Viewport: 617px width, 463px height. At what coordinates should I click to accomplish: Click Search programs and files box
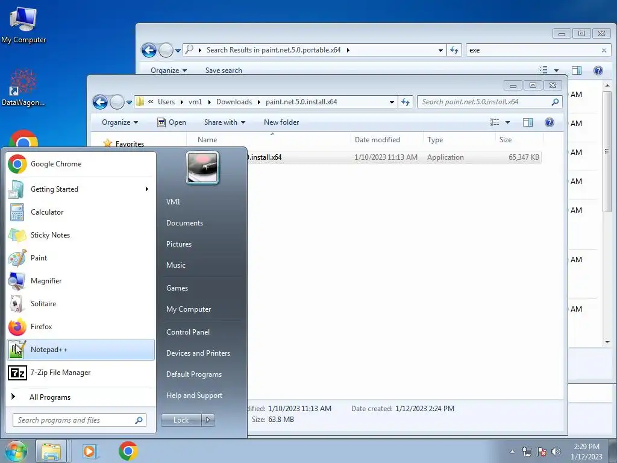[x=80, y=420]
